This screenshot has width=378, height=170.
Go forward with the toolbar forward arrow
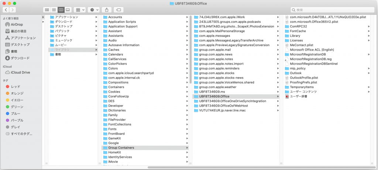(13, 10)
